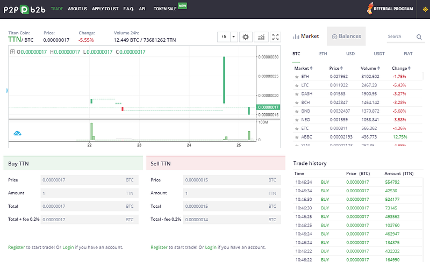The width and height of the screenshot is (430, 262).
Task: Click Register link under Sell TTN
Action: pos(159,247)
